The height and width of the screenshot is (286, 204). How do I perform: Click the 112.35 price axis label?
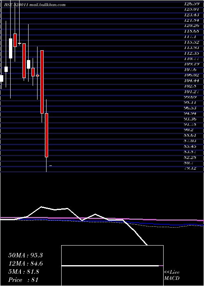click(x=192, y=53)
